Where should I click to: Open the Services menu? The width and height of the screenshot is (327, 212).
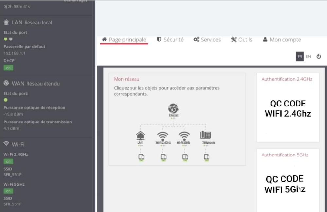[x=207, y=40]
